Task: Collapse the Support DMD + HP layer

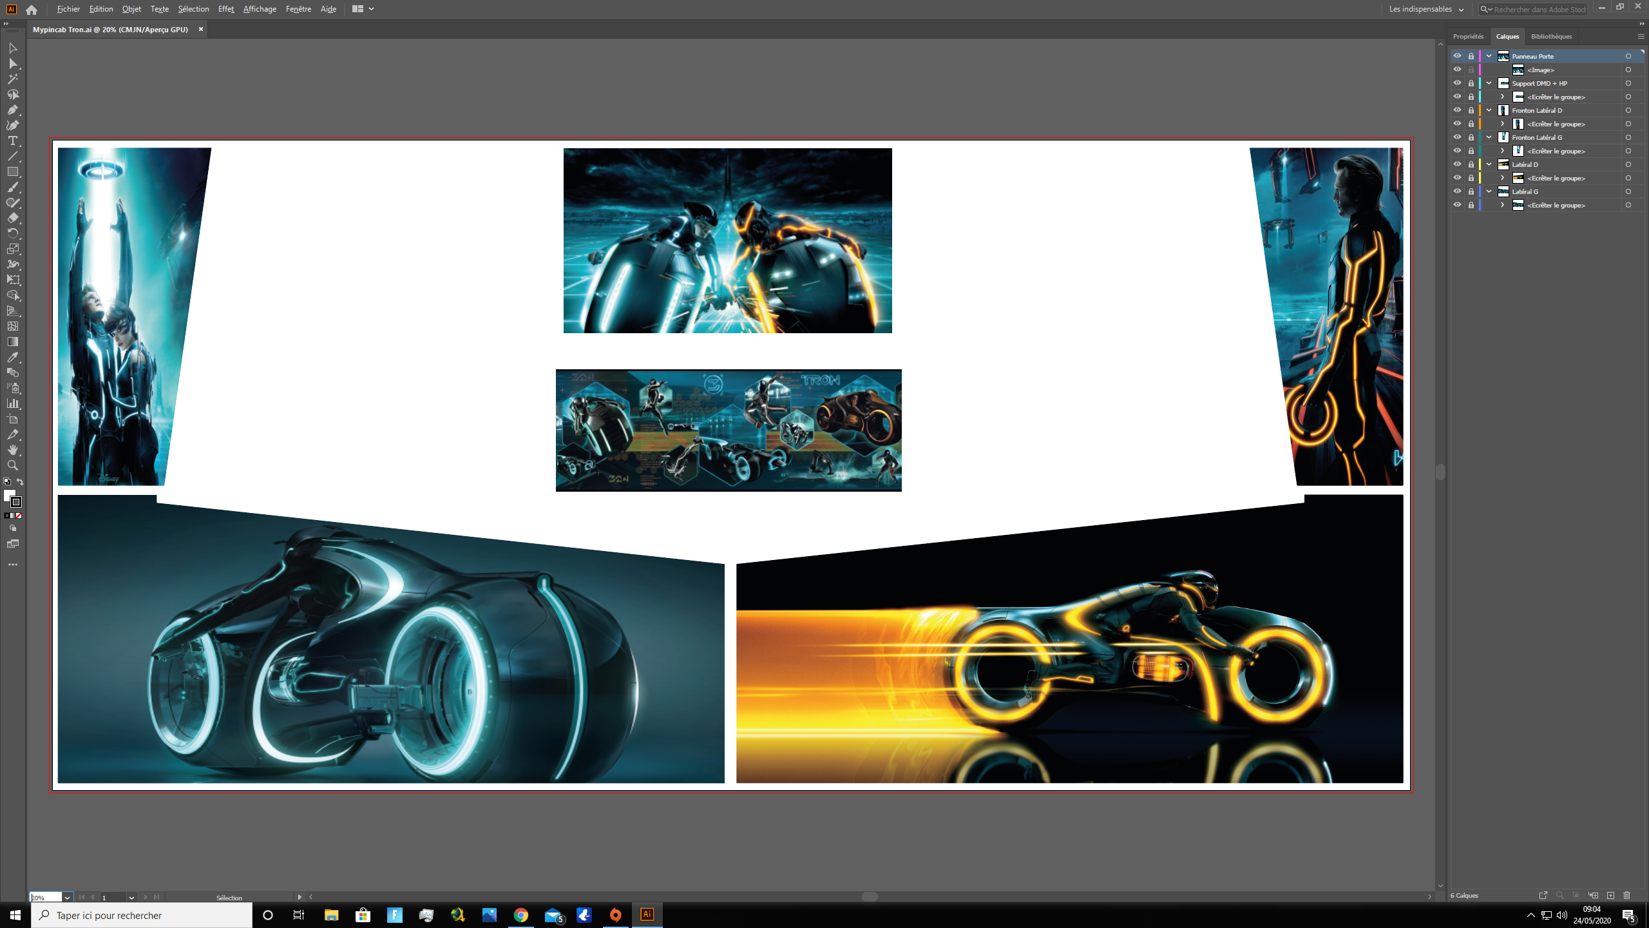Action: (x=1489, y=83)
